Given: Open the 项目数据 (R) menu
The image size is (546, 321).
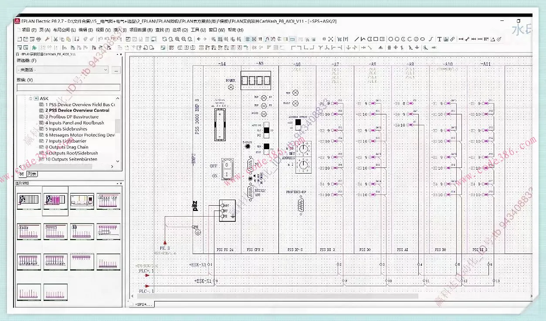Looking at the screenshot, I should 141,30.
